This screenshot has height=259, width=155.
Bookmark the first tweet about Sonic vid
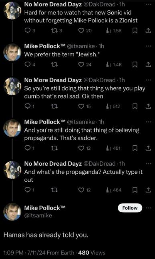point(135,30)
